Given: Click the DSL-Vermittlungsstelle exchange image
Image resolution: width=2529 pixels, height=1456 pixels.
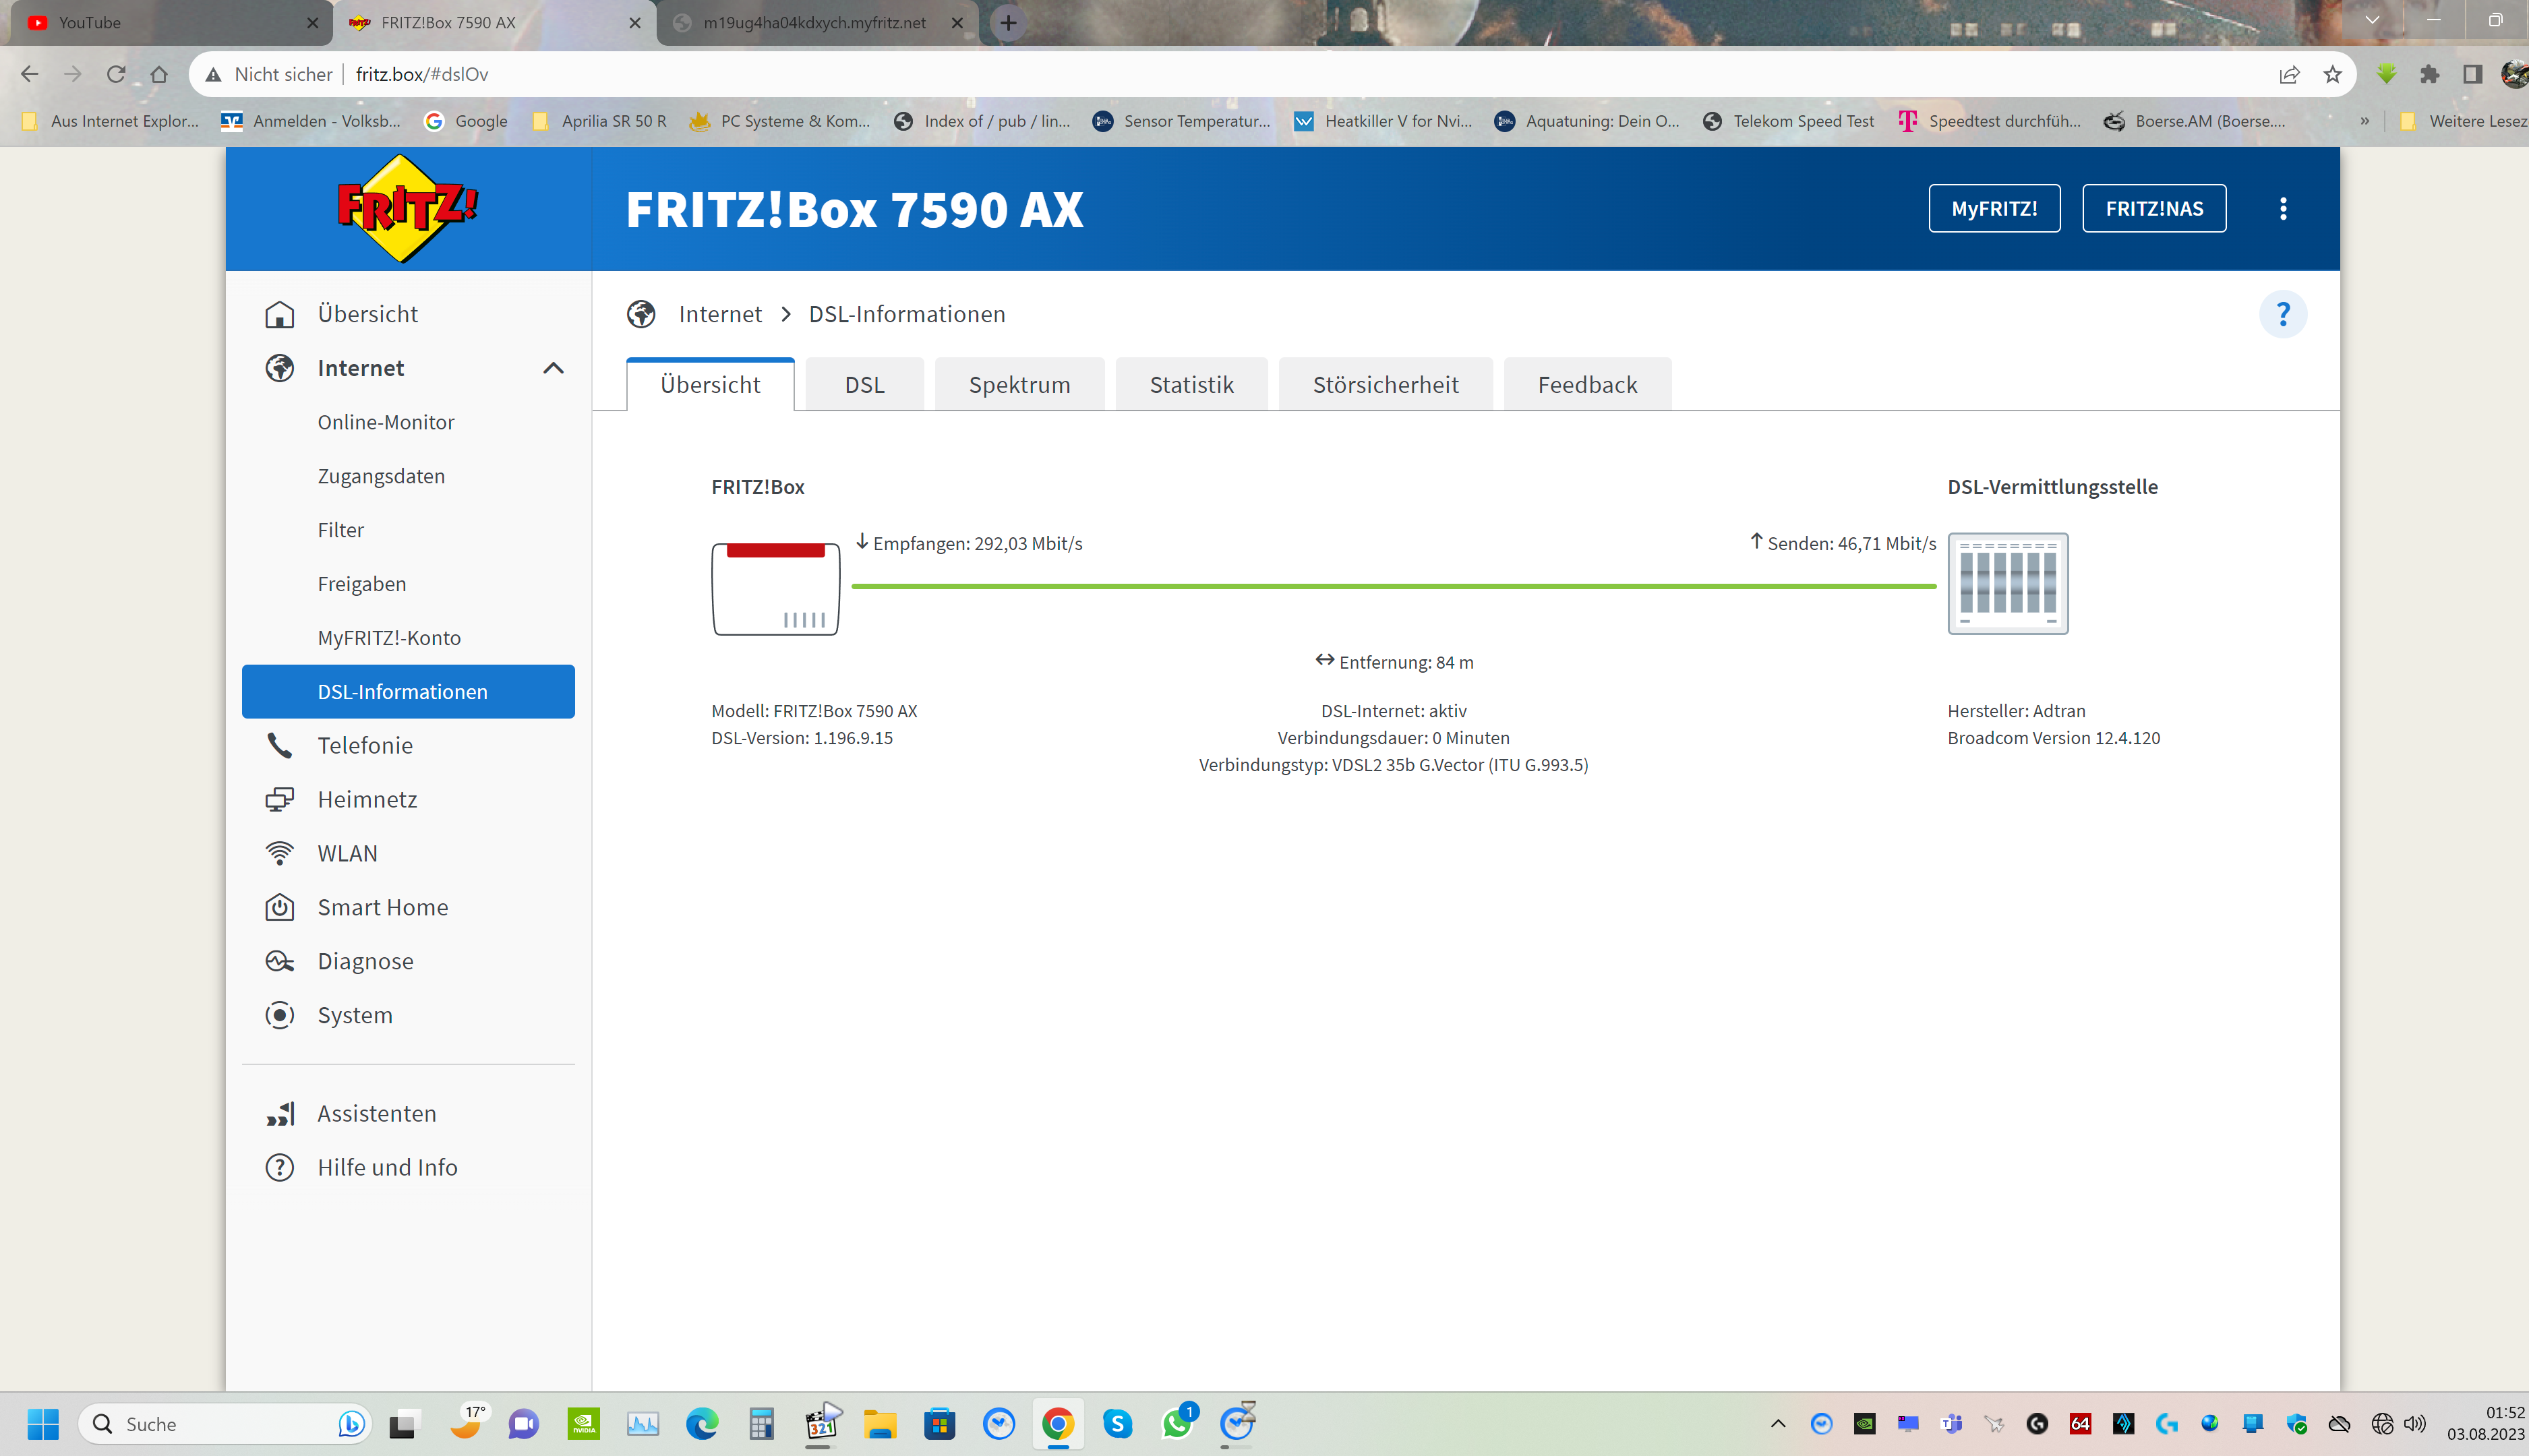Looking at the screenshot, I should coord(2007,583).
